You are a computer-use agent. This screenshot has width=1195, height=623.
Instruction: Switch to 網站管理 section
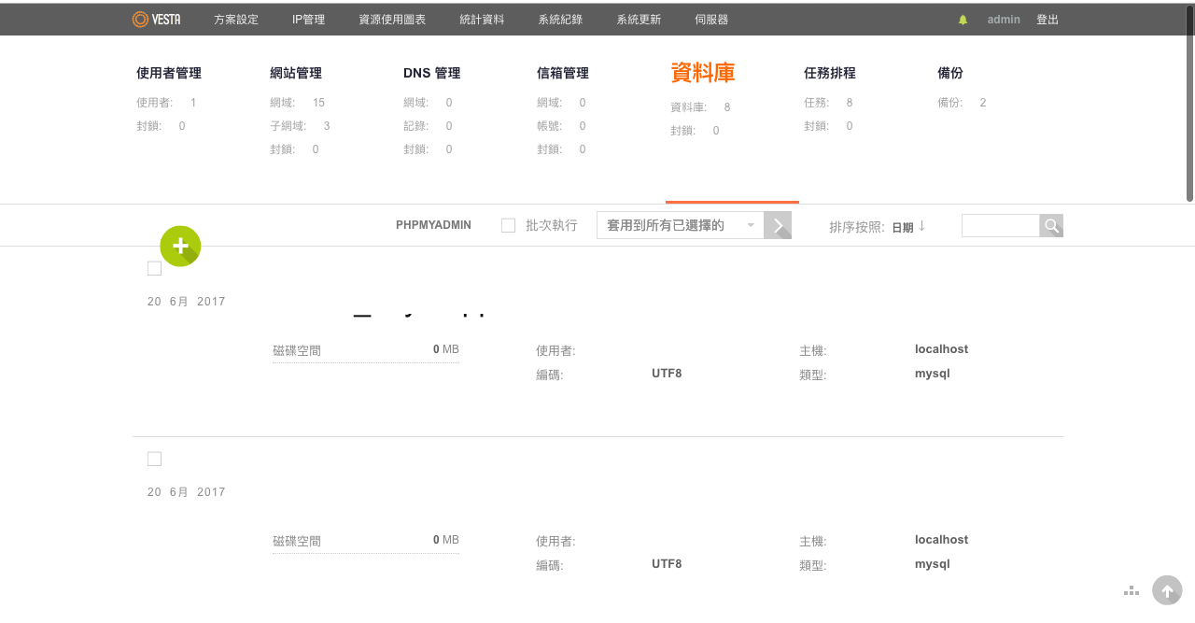(x=296, y=73)
